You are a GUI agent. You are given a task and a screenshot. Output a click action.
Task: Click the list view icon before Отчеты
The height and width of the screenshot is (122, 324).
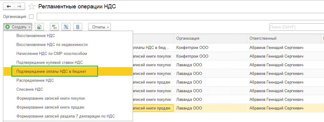[x=78, y=27]
